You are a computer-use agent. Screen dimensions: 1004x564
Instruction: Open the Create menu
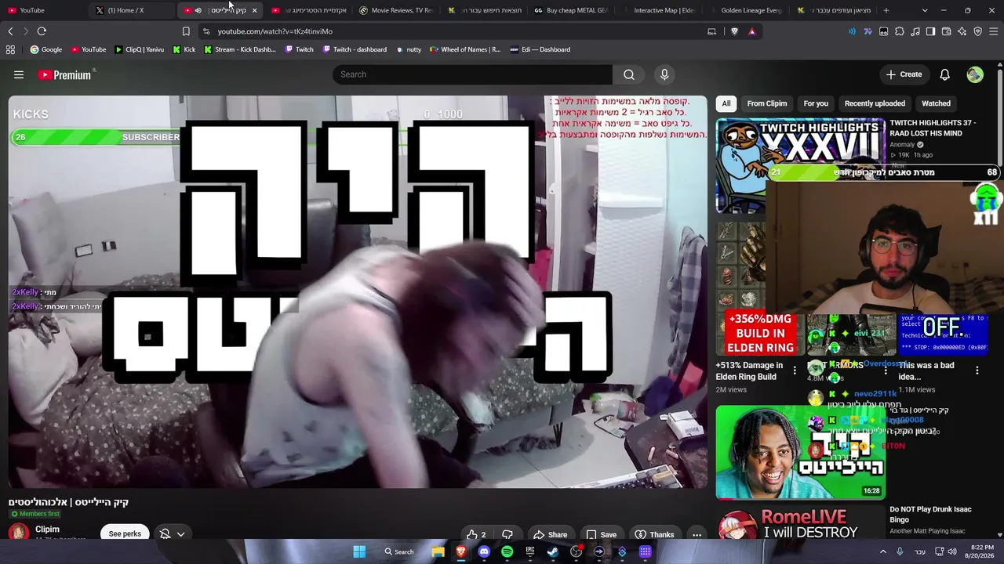click(904, 74)
